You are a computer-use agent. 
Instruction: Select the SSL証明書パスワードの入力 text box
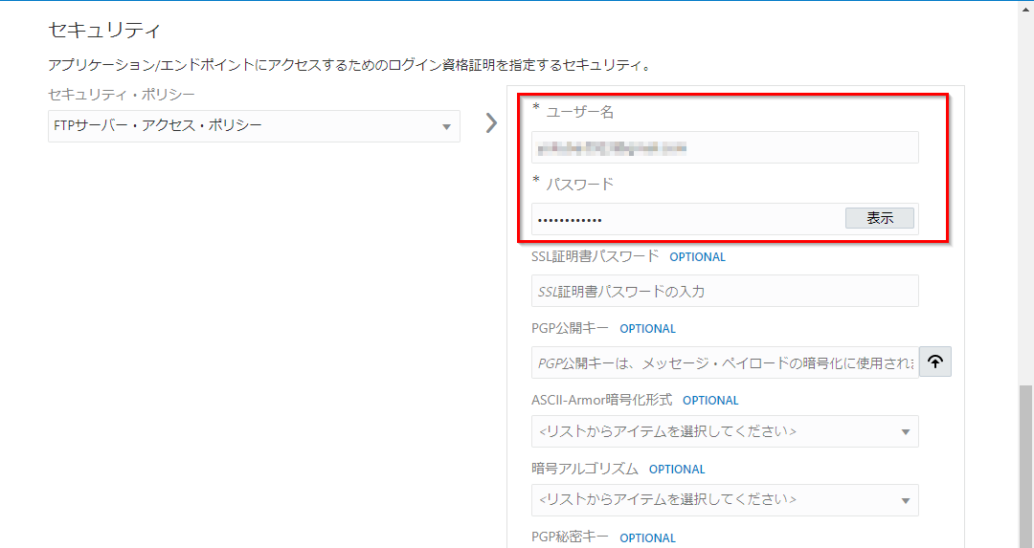(724, 291)
